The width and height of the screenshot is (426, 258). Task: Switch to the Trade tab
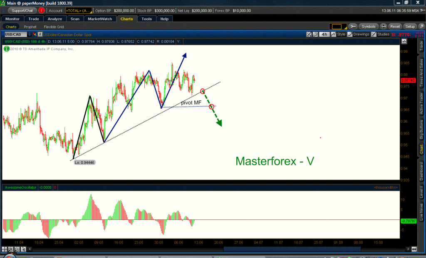pyautogui.click(x=34, y=19)
